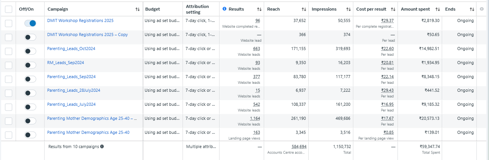489x160 pixels.
Task: Sort by Campaign column arrows icon
Action: pos(137,9)
